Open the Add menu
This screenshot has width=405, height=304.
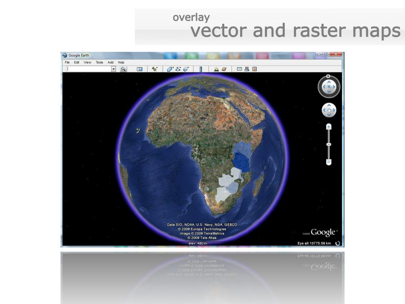coord(111,62)
